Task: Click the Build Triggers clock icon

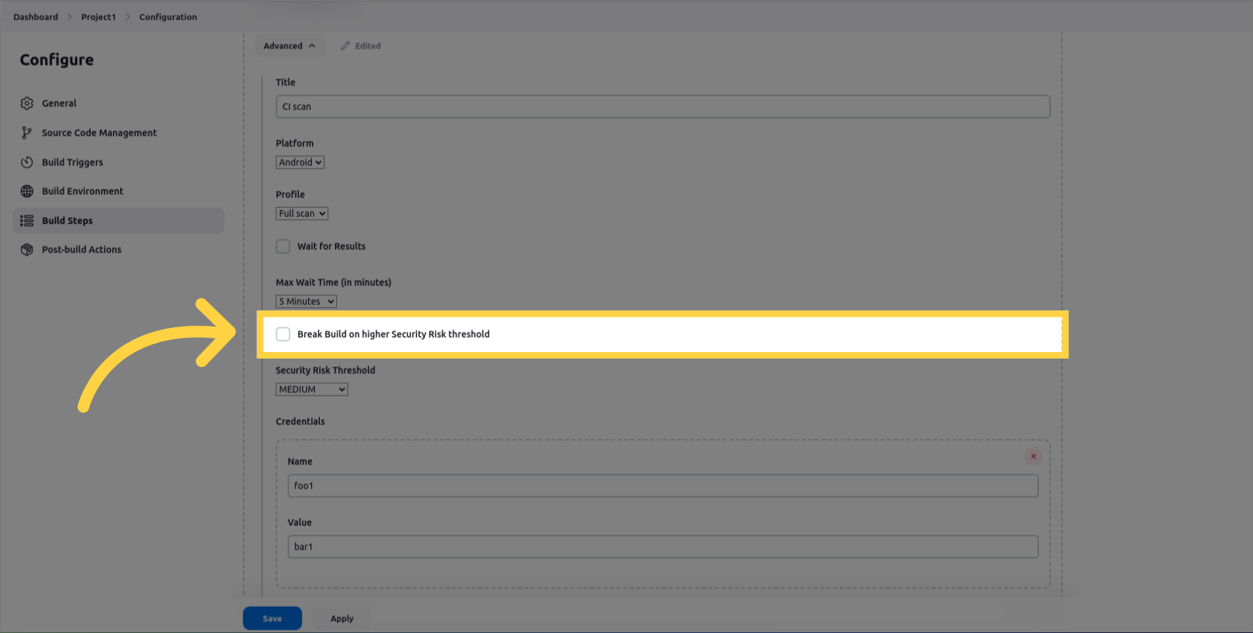Action: coord(27,162)
